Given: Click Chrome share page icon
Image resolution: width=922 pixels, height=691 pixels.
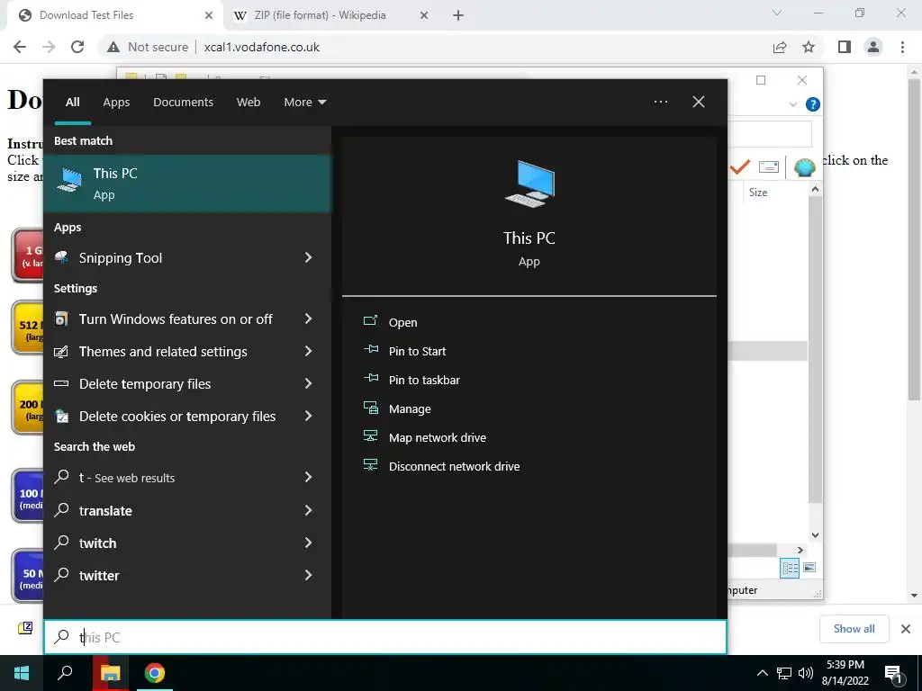Looking at the screenshot, I should coord(780,47).
